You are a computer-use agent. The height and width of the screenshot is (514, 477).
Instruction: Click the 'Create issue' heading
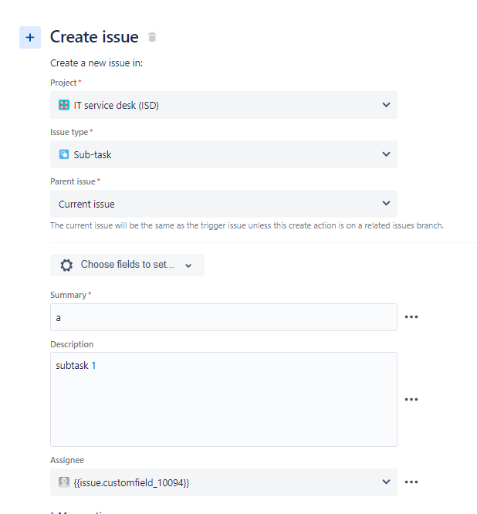pos(94,37)
